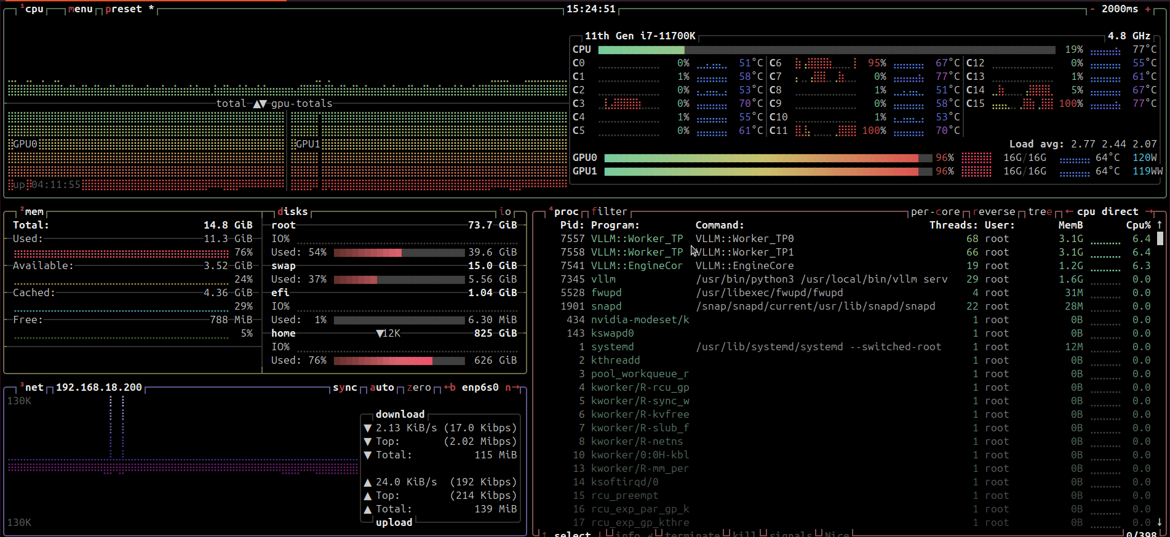
Task: Select process 10 kworker/0:0H-kbl
Action: coord(846,455)
